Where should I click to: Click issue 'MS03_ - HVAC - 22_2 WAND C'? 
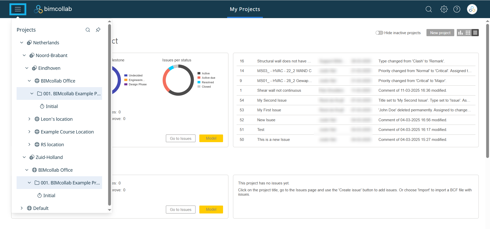[x=284, y=71]
